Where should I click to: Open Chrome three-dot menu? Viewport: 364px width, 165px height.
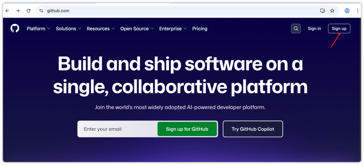pos(358,11)
